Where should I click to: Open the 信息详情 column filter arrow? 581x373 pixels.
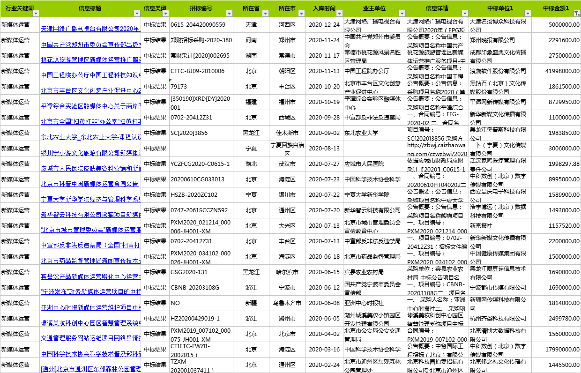[465, 14]
